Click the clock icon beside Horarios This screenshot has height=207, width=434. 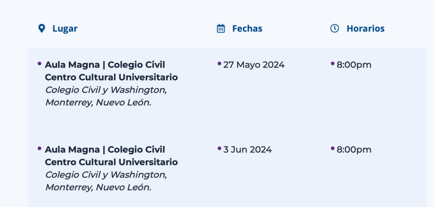tap(335, 28)
